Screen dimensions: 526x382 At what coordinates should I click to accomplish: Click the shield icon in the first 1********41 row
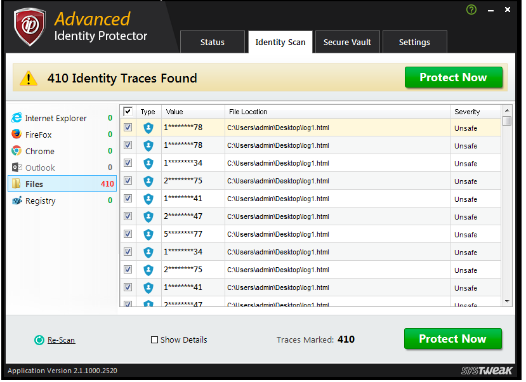tap(148, 199)
